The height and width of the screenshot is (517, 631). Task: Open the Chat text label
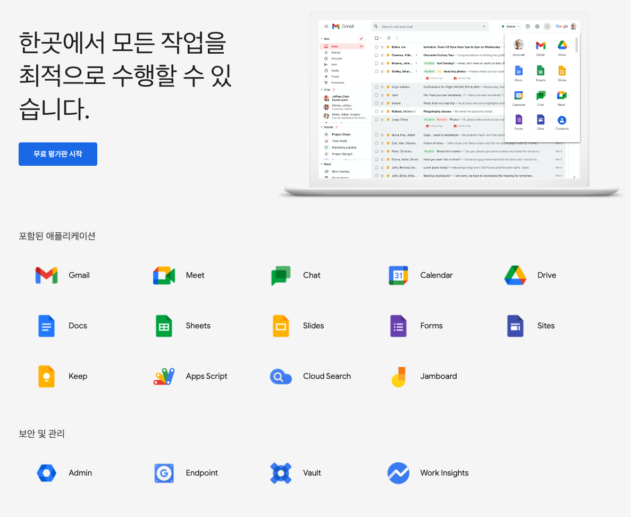[312, 275]
